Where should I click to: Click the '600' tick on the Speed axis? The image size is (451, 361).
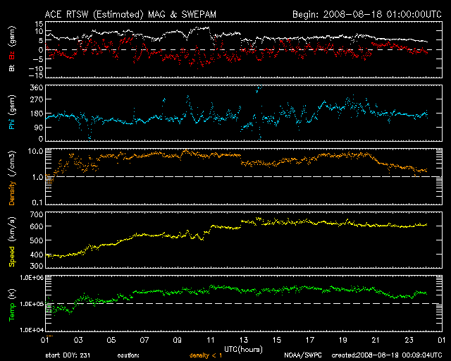[37, 226]
